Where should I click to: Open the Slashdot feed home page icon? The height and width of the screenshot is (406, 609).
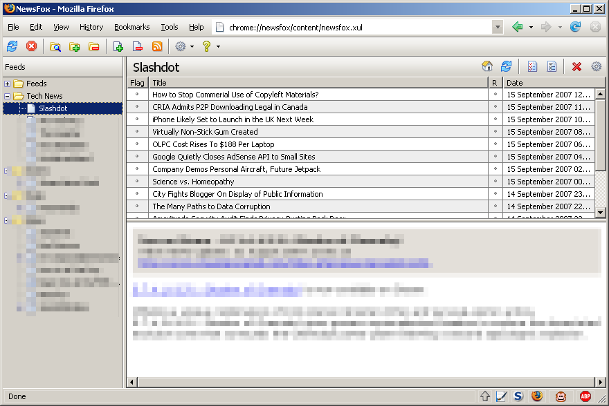487,66
